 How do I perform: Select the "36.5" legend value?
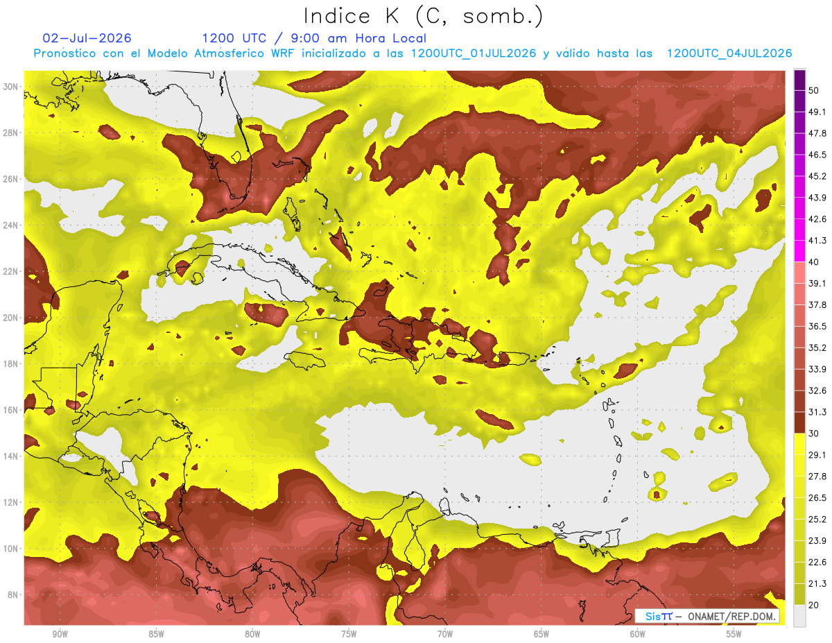pos(817,326)
